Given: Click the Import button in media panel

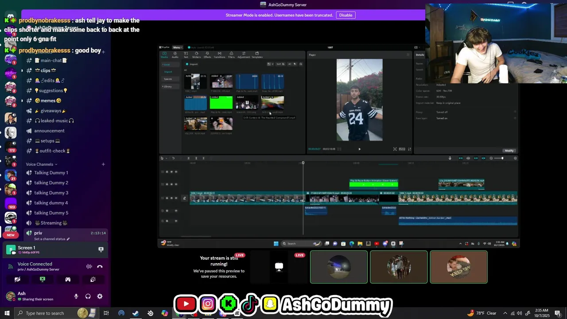Looking at the screenshot, I should pos(192,64).
